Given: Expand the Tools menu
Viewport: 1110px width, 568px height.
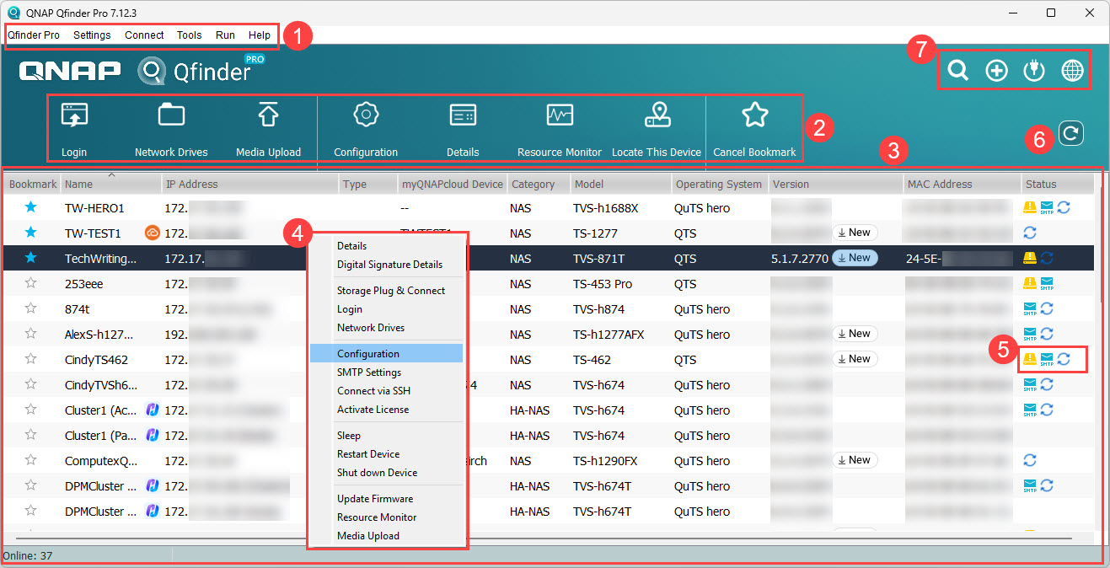Looking at the screenshot, I should point(189,35).
